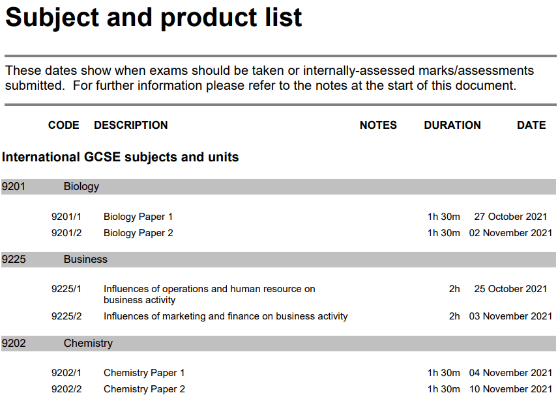Select the Biology Paper 2 description
Screen dimensions: 558x406
coord(138,233)
